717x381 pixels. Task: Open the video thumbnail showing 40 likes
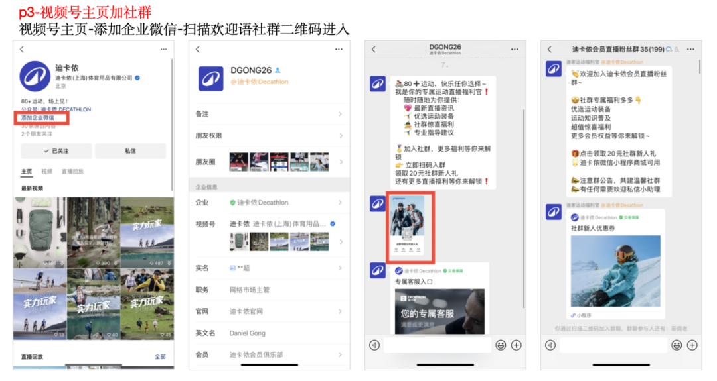coord(94,304)
